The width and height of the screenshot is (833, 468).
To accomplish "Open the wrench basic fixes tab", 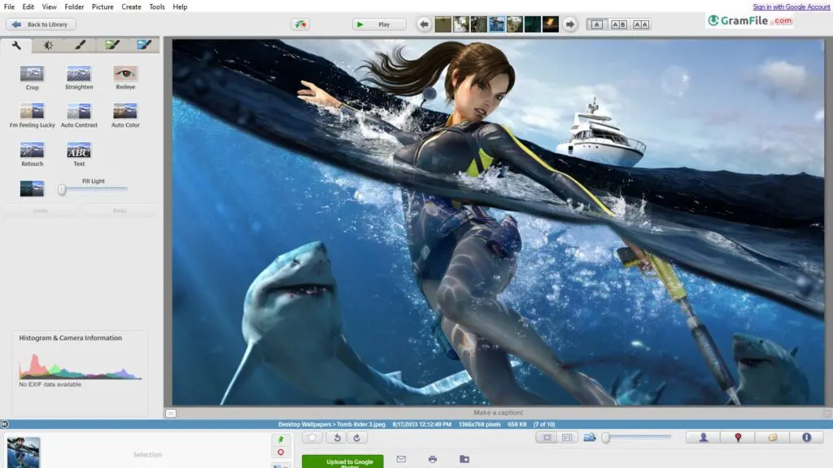I will tap(16, 45).
